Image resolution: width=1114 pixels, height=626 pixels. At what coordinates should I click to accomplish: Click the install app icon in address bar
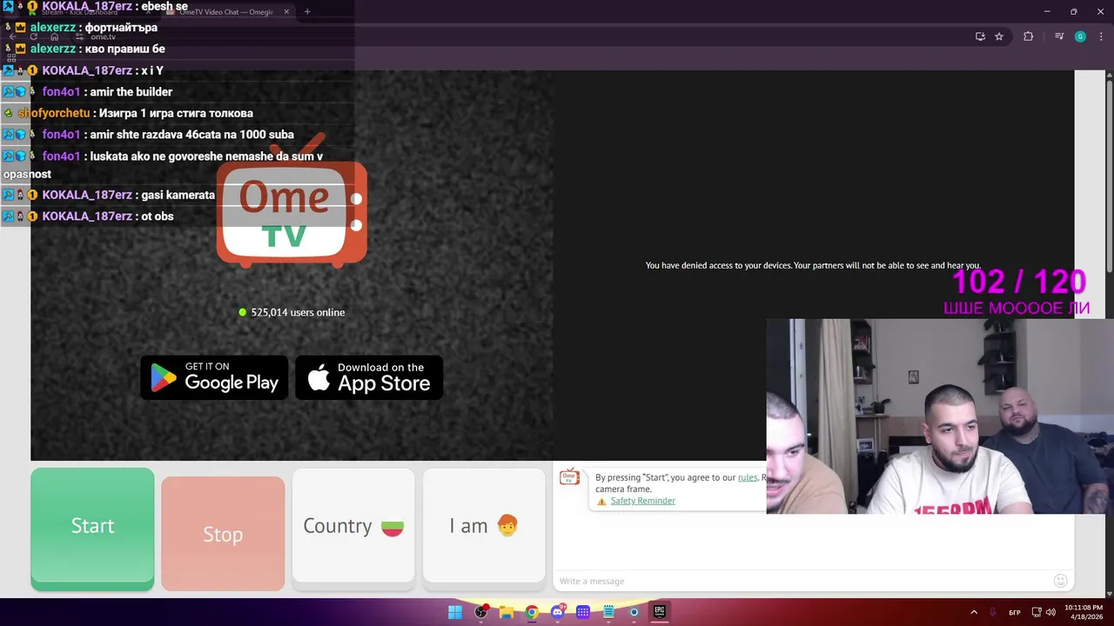[980, 37]
